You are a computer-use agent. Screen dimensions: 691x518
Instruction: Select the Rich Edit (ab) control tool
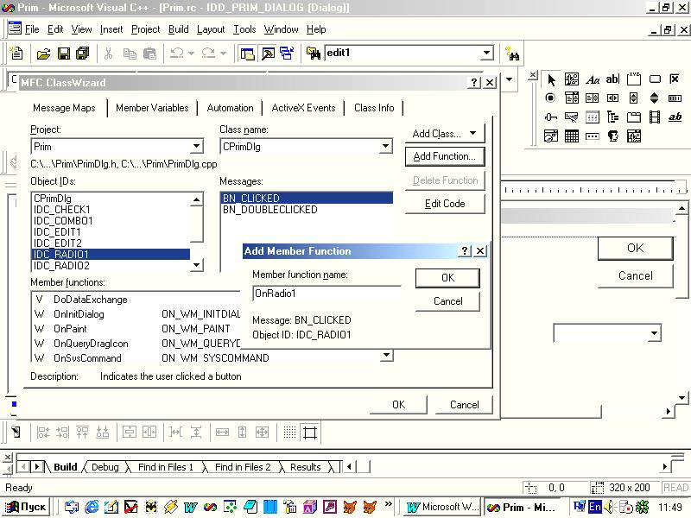tap(675, 117)
